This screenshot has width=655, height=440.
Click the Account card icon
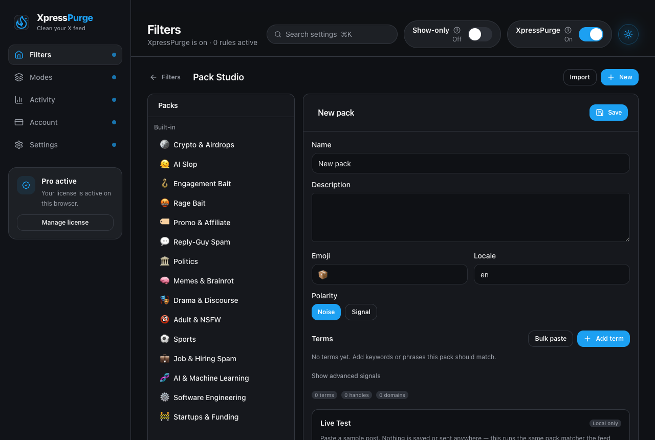(x=19, y=122)
